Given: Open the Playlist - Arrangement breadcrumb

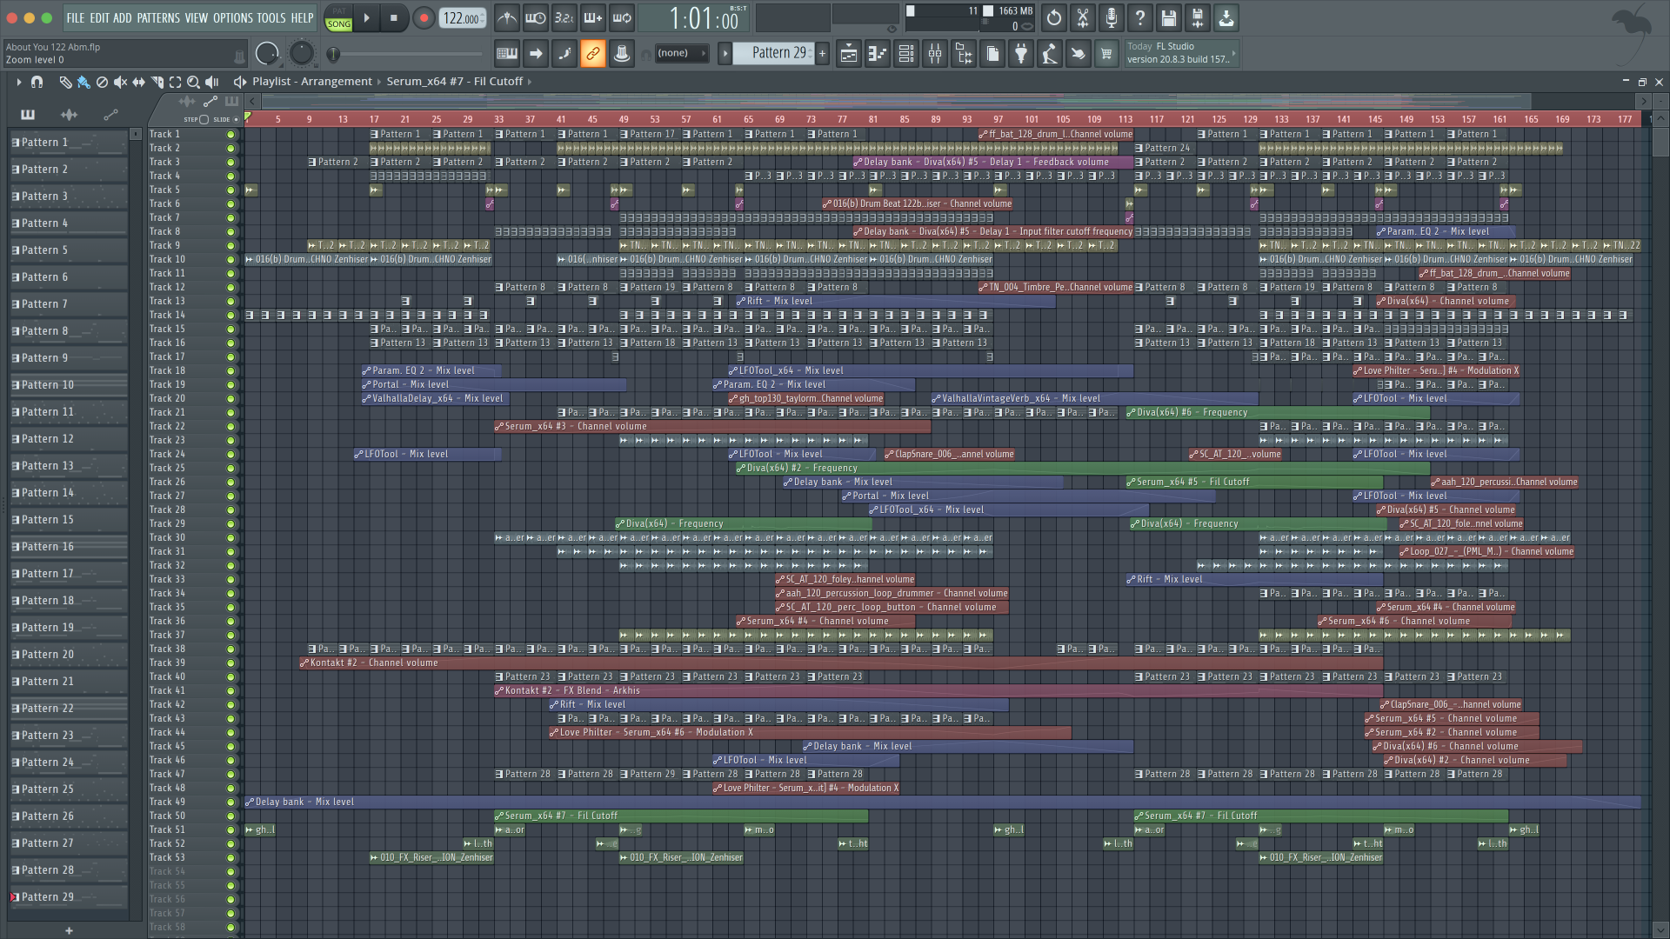Looking at the screenshot, I should [312, 81].
